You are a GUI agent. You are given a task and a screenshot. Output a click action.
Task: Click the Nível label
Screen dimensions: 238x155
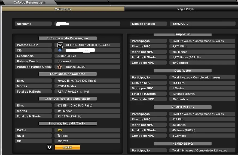[x=20, y=136]
